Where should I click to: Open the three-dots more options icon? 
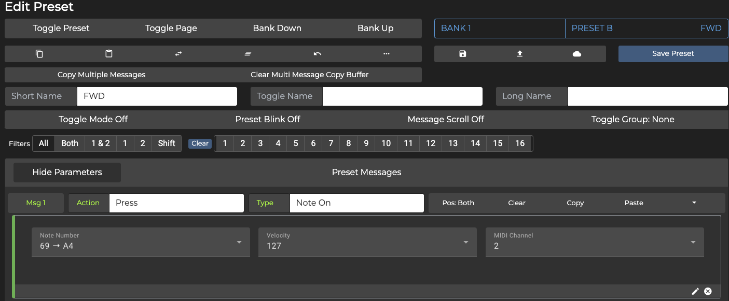pyautogui.click(x=386, y=54)
